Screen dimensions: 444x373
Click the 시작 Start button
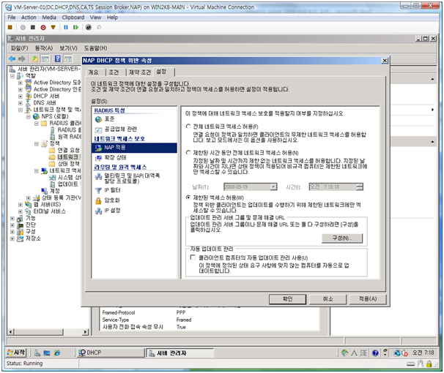click(16, 353)
